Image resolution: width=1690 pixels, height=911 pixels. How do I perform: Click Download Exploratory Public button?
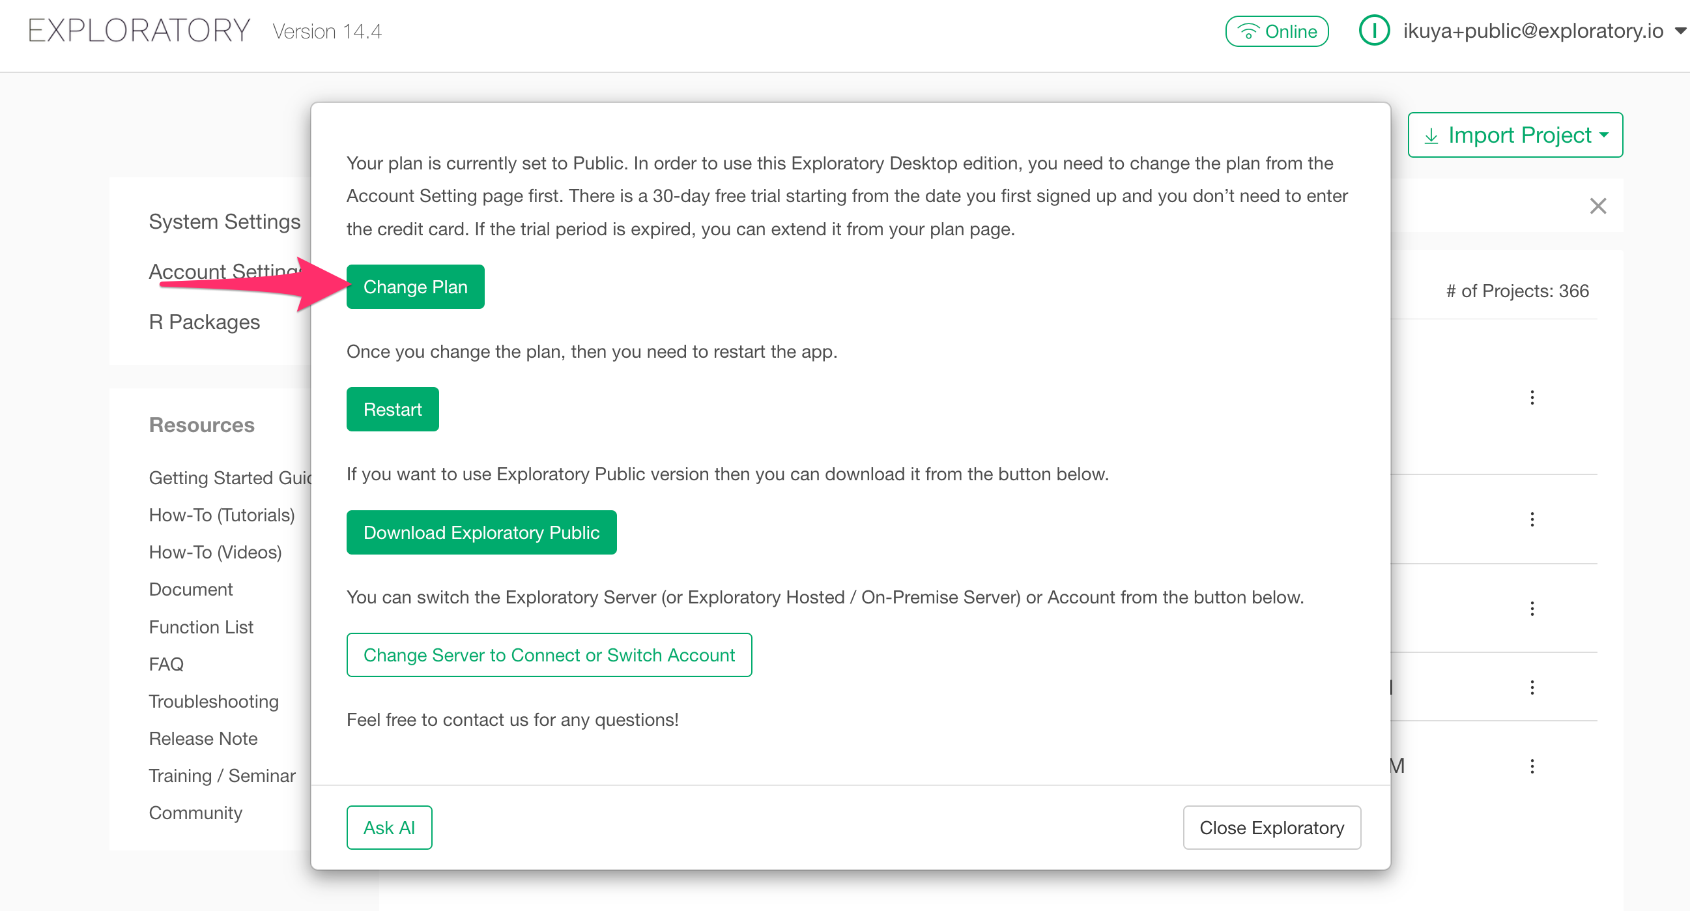point(481,532)
